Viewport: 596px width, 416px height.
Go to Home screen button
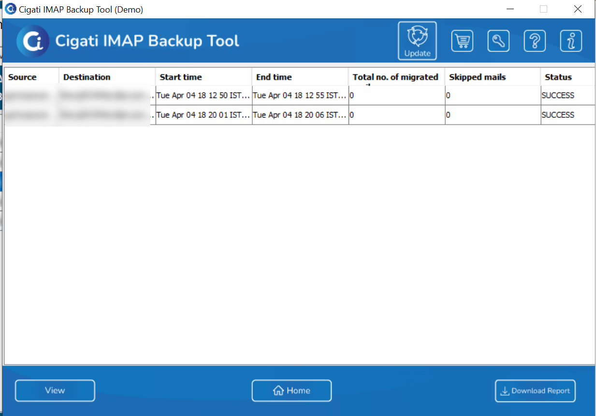click(291, 390)
